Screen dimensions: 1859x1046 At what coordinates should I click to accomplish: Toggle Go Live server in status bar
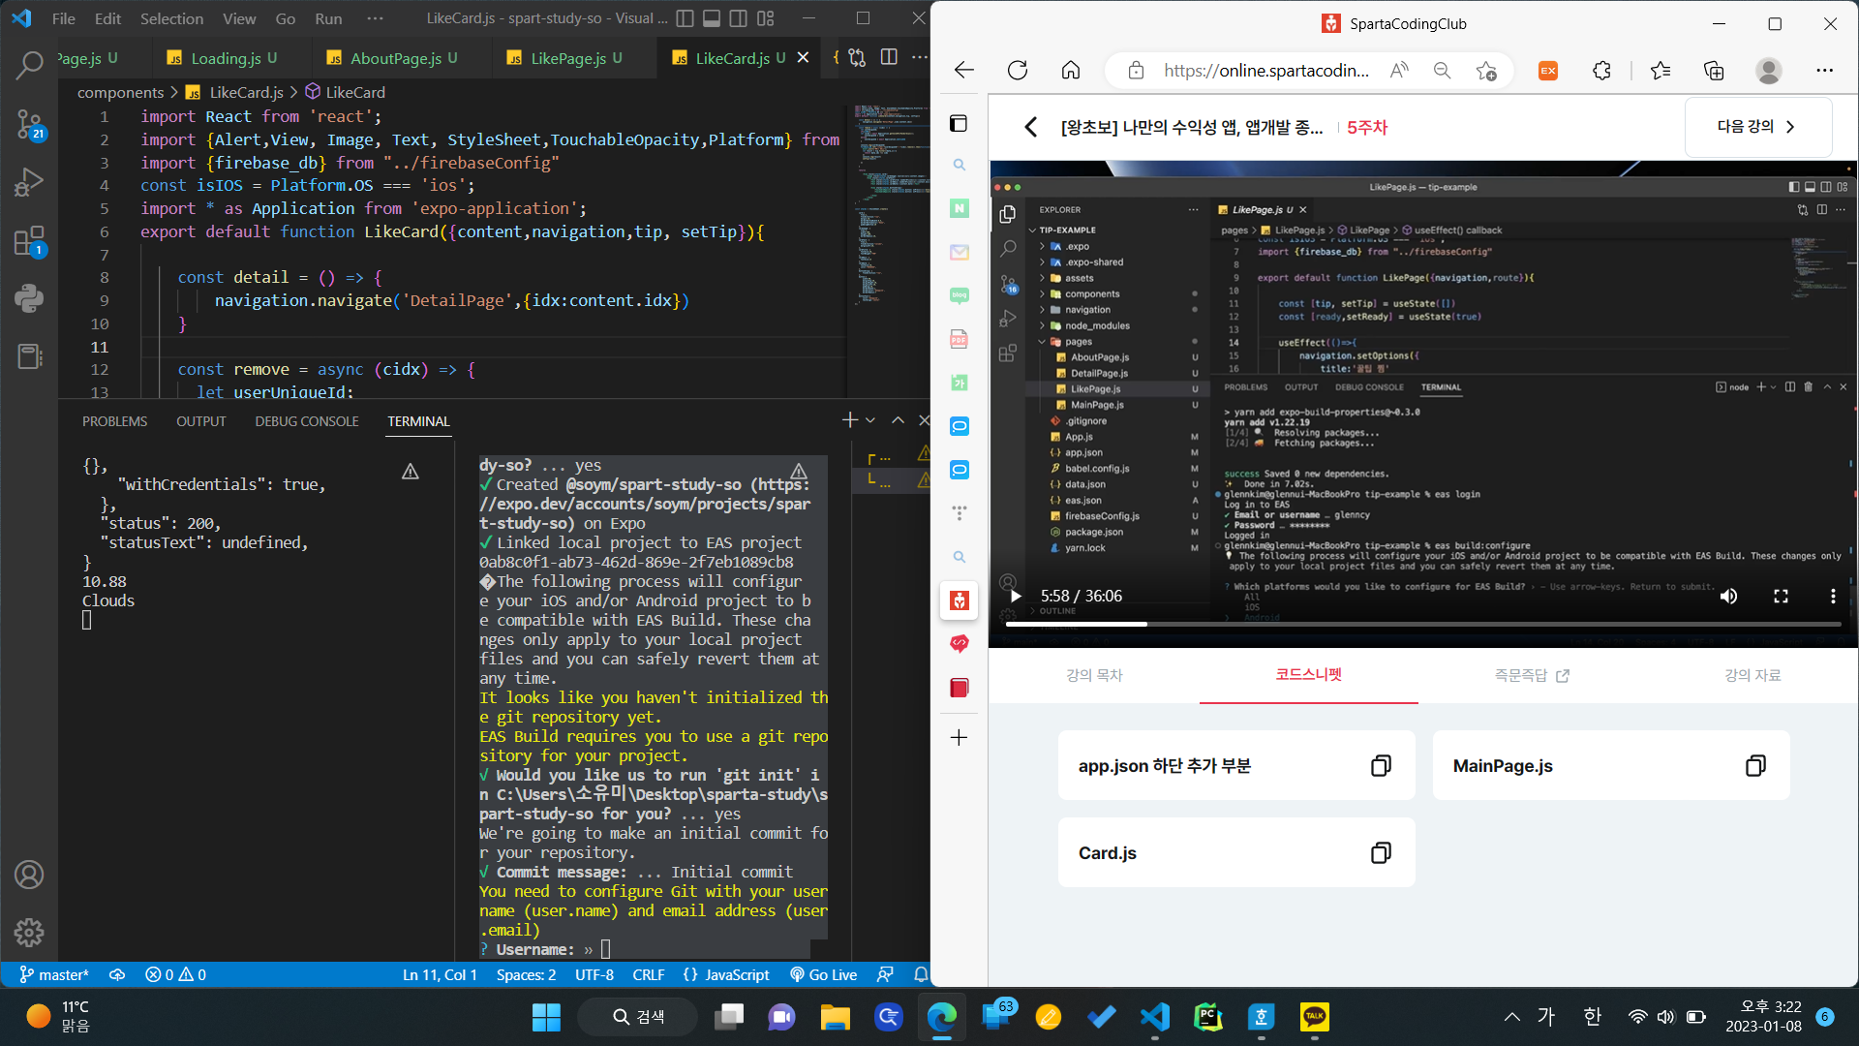pos(824,974)
